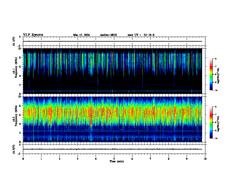Viewport: 231px width, 178px height.
Task: Click the "Time (min)" x-axis label
Action: pos(117,161)
